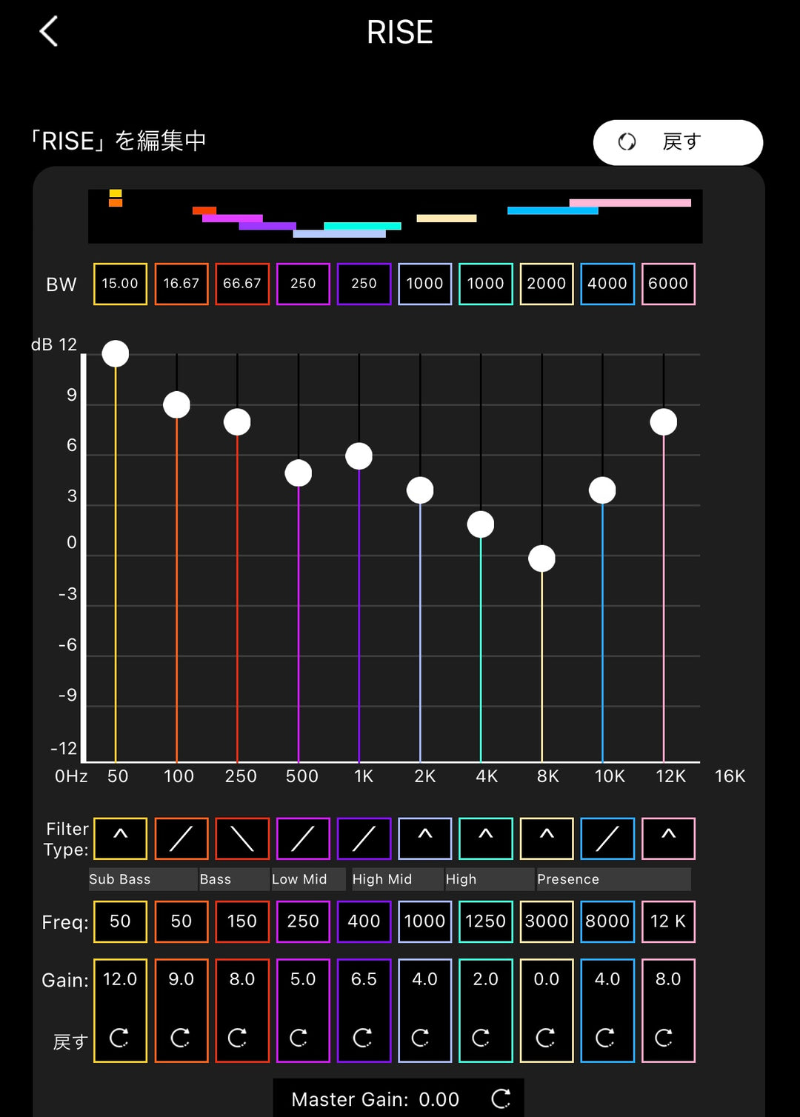This screenshot has width=800, height=1117.
Task: Grab the 8K band slider knob
Action: coord(541,558)
